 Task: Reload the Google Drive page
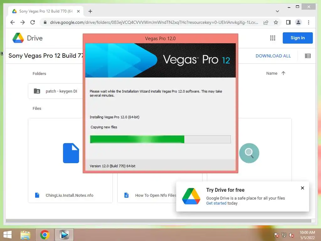coord(33,22)
